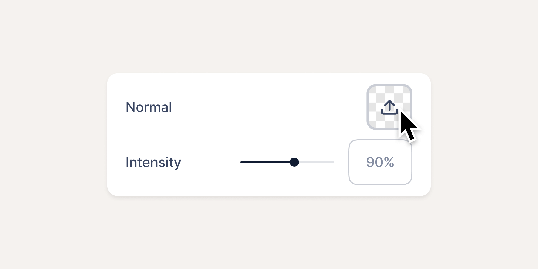Click the number 90 in the value box
Viewport: 538px width, 269px height.
point(375,162)
